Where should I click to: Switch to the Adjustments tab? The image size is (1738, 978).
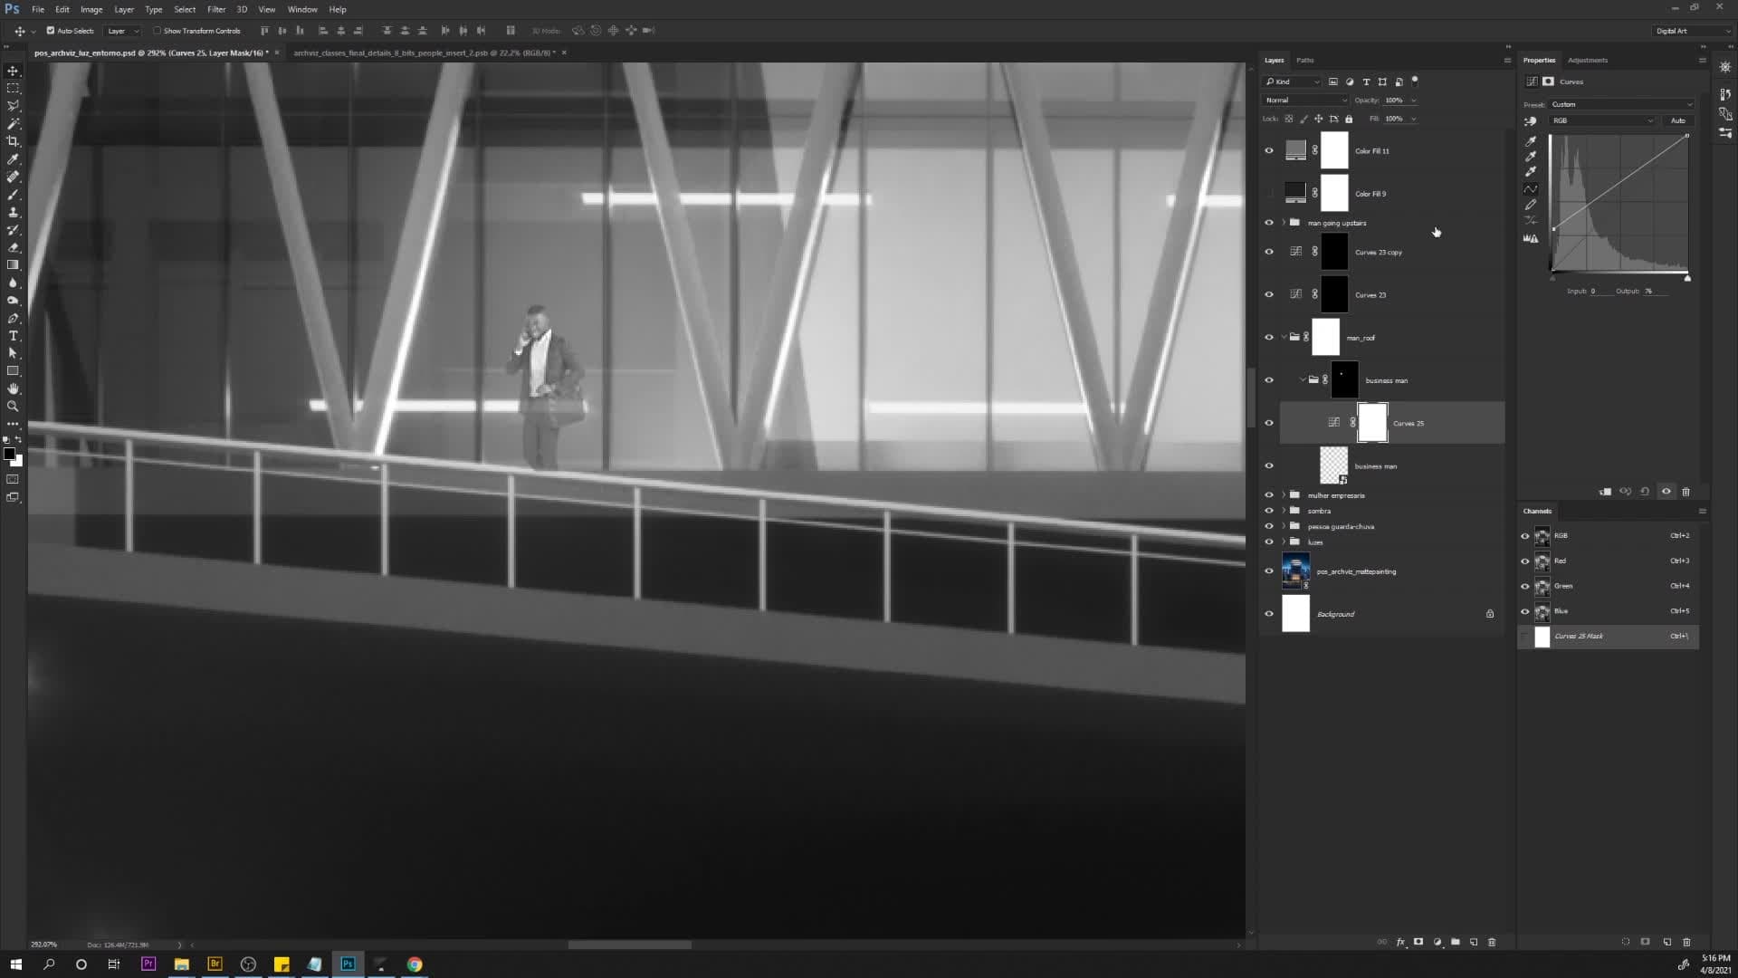[x=1588, y=60]
